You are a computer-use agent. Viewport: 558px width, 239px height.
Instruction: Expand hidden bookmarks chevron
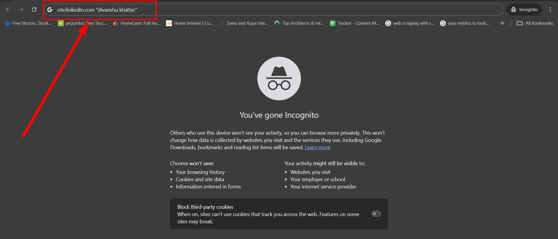(502, 23)
